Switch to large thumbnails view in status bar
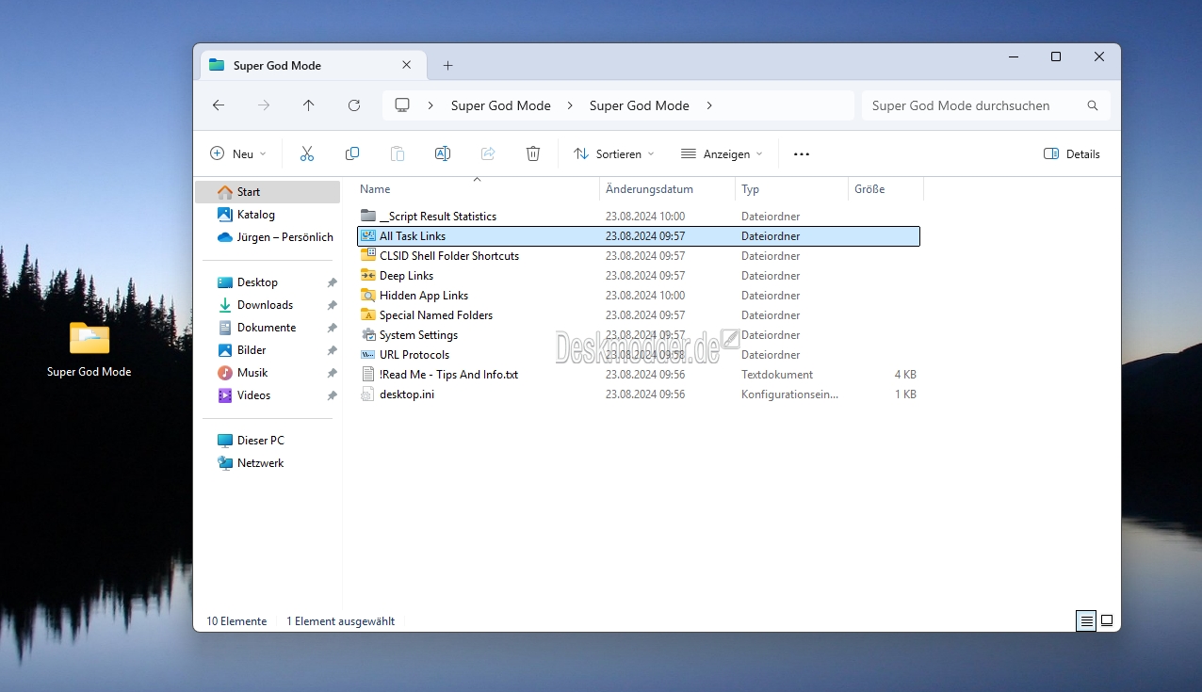The image size is (1202, 692). (1107, 620)
